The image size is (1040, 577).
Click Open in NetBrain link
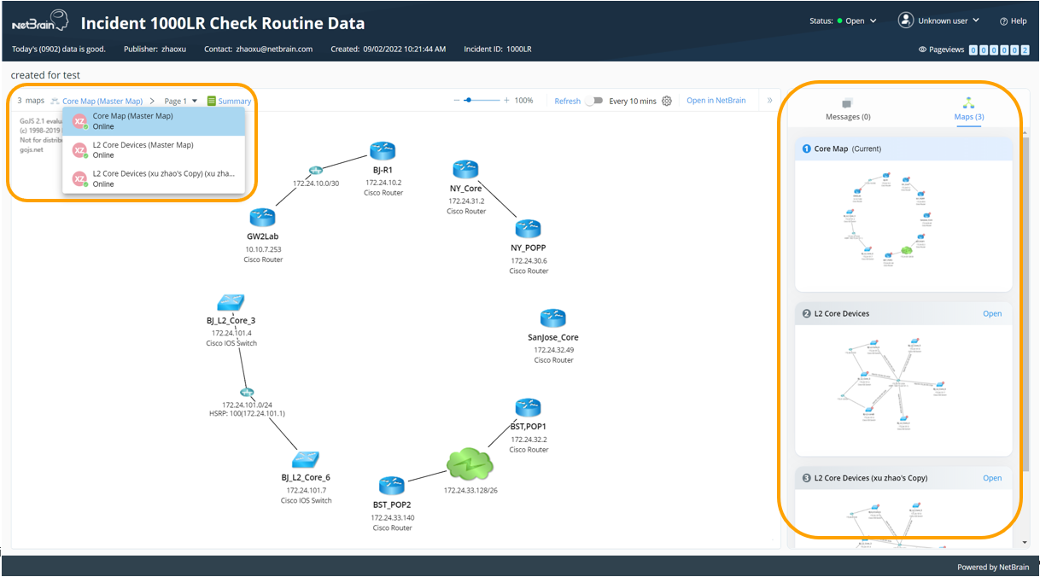(x=716, y=101)
